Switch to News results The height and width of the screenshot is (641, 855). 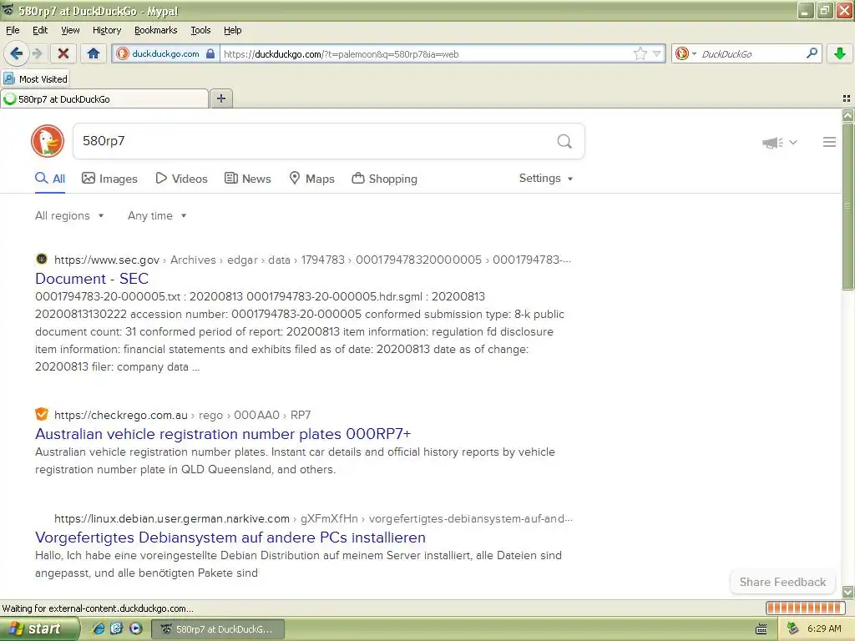pyautogui.click(x=248, y=179)
